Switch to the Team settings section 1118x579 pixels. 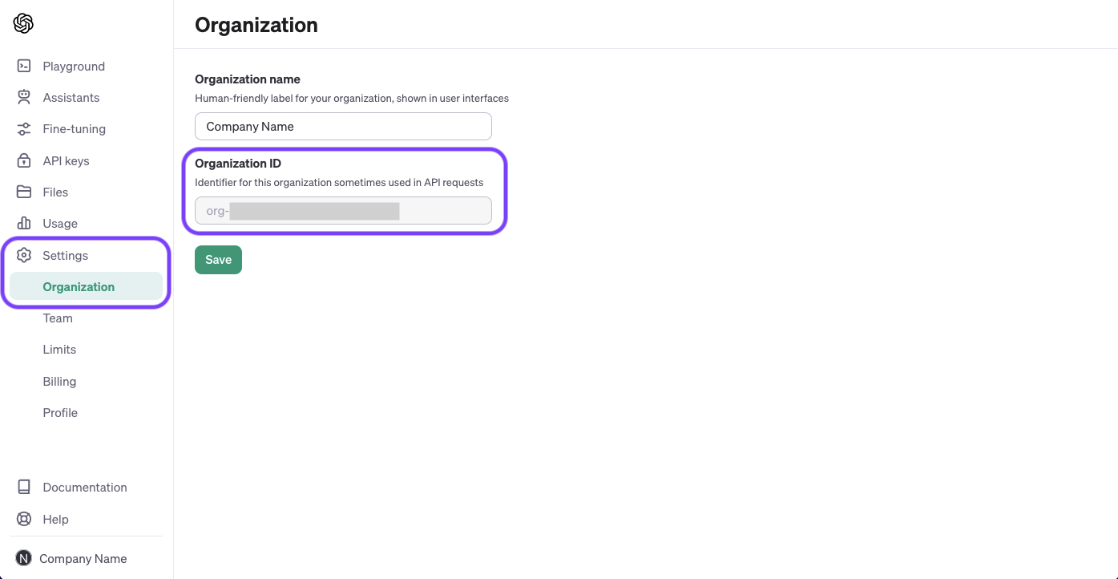coord(57,318)
